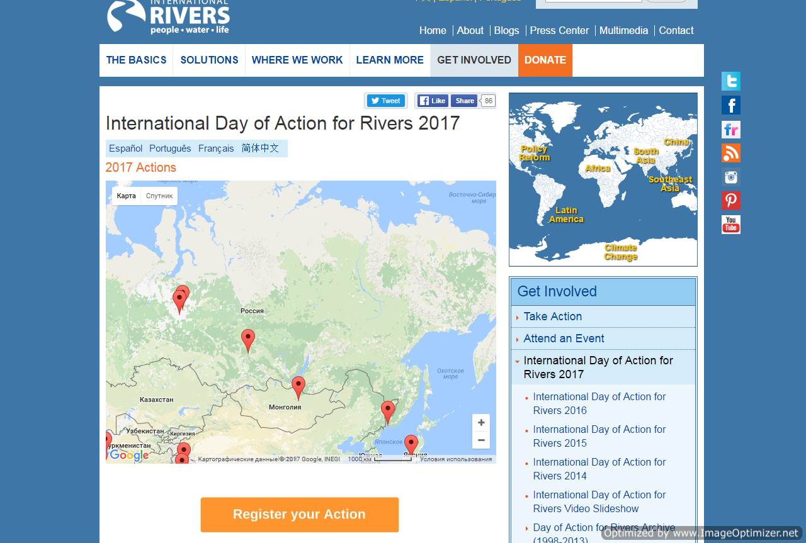The width and height of the screenshot is (806, 543).
Task: Open SOLUTIONS menu
Action: pyautogui.click(x=209, y=60)
